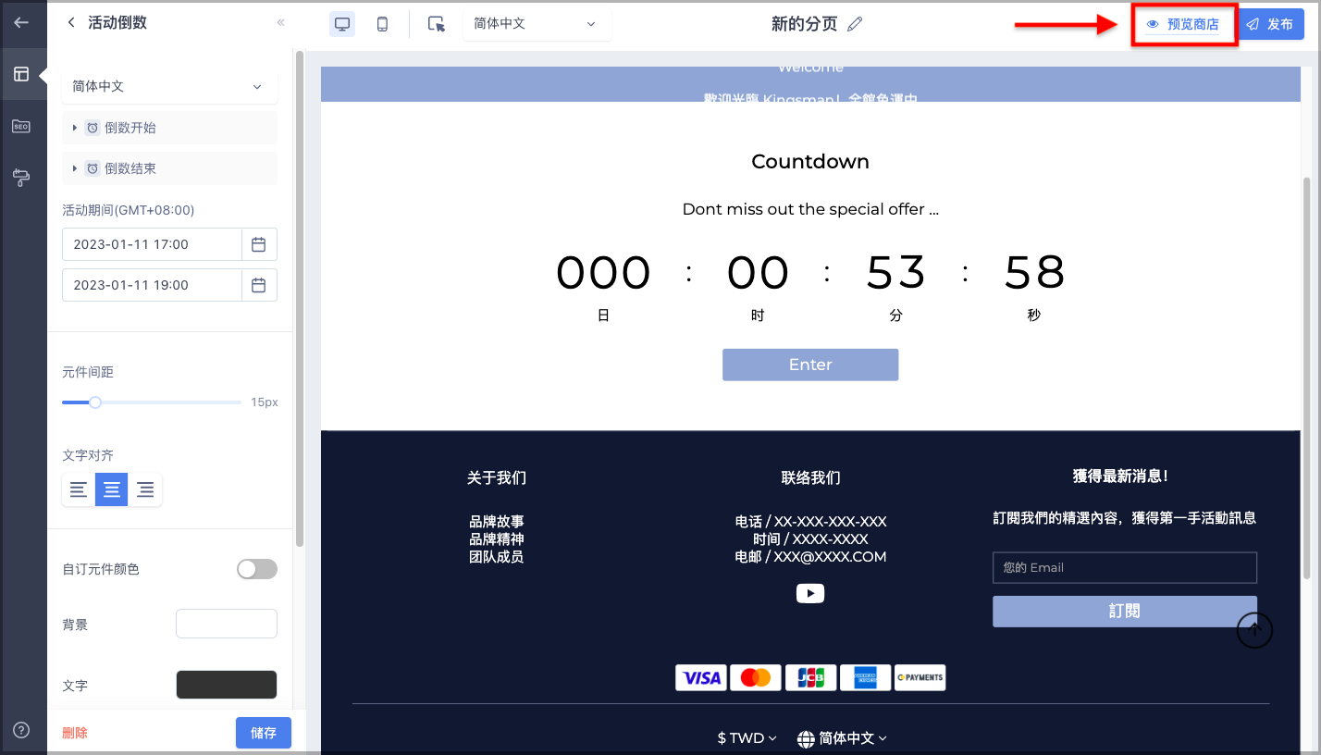Click the back arrow in the dark sidebar
The image size is (1321, 755).
coord(21,23)
